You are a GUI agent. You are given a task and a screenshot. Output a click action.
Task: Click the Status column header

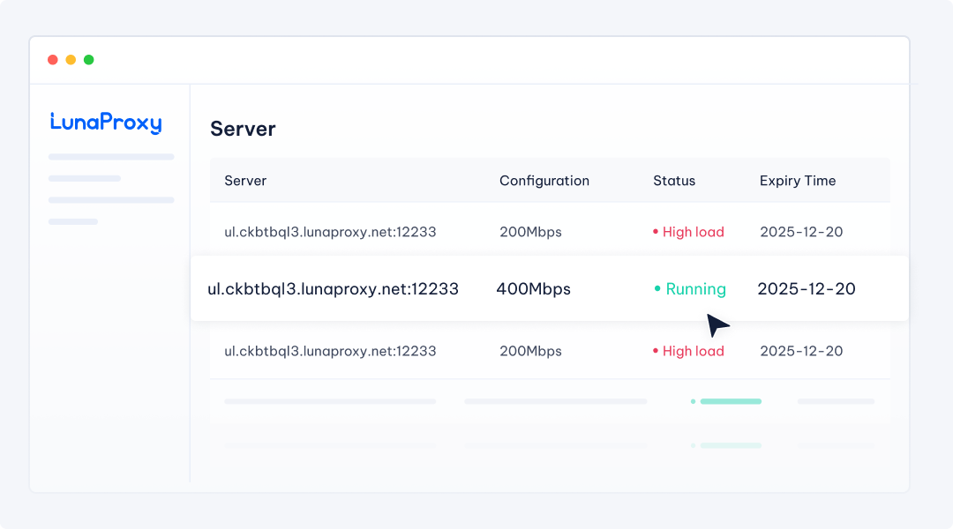pos(674,181)
